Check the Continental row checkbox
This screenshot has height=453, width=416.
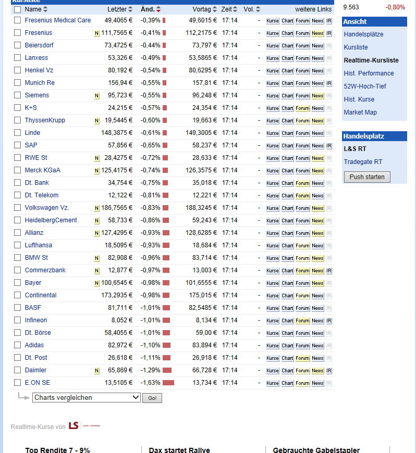pos(18,295)
